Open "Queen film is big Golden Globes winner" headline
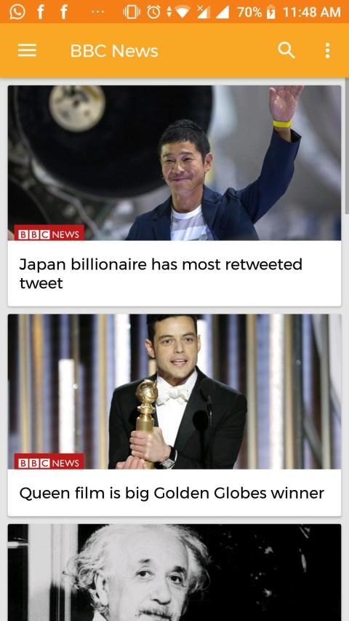The image size is (349, 621). [x=172, y=493]
